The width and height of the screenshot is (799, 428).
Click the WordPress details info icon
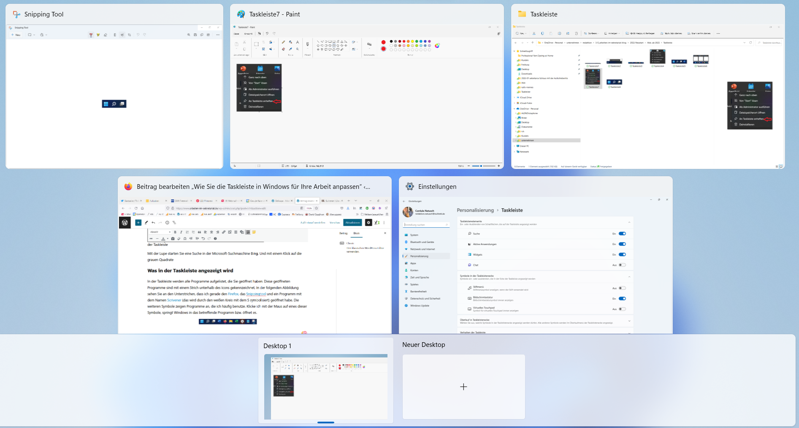pyautogui.click(x=167, y=223)
